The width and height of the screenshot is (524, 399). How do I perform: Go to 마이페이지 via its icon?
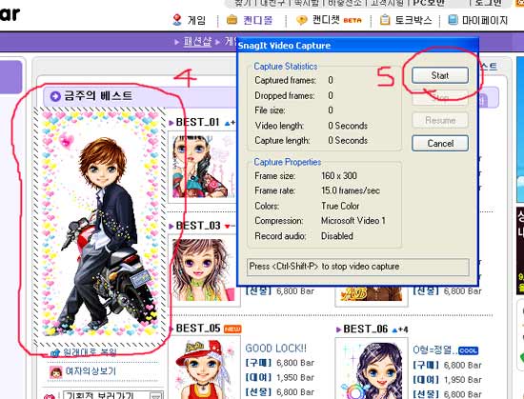pos(453,20)
